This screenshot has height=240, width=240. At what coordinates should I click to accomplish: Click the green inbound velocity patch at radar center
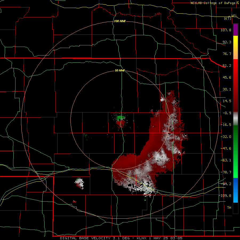point(121,117)
